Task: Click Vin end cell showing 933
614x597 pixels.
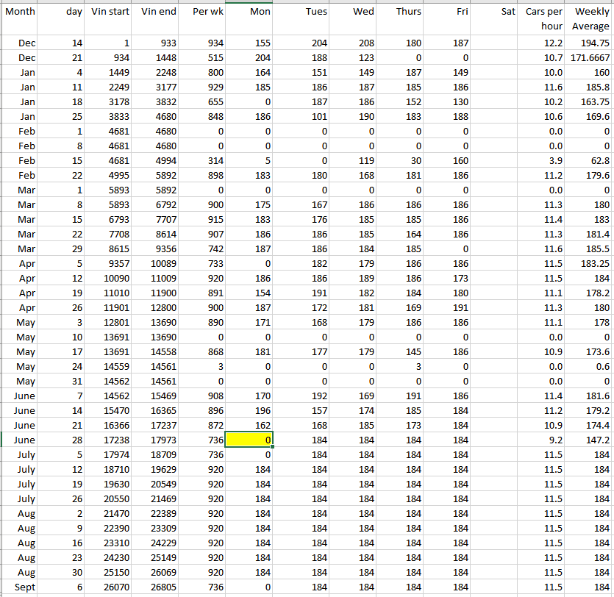Action: click(x=157, y=43)
